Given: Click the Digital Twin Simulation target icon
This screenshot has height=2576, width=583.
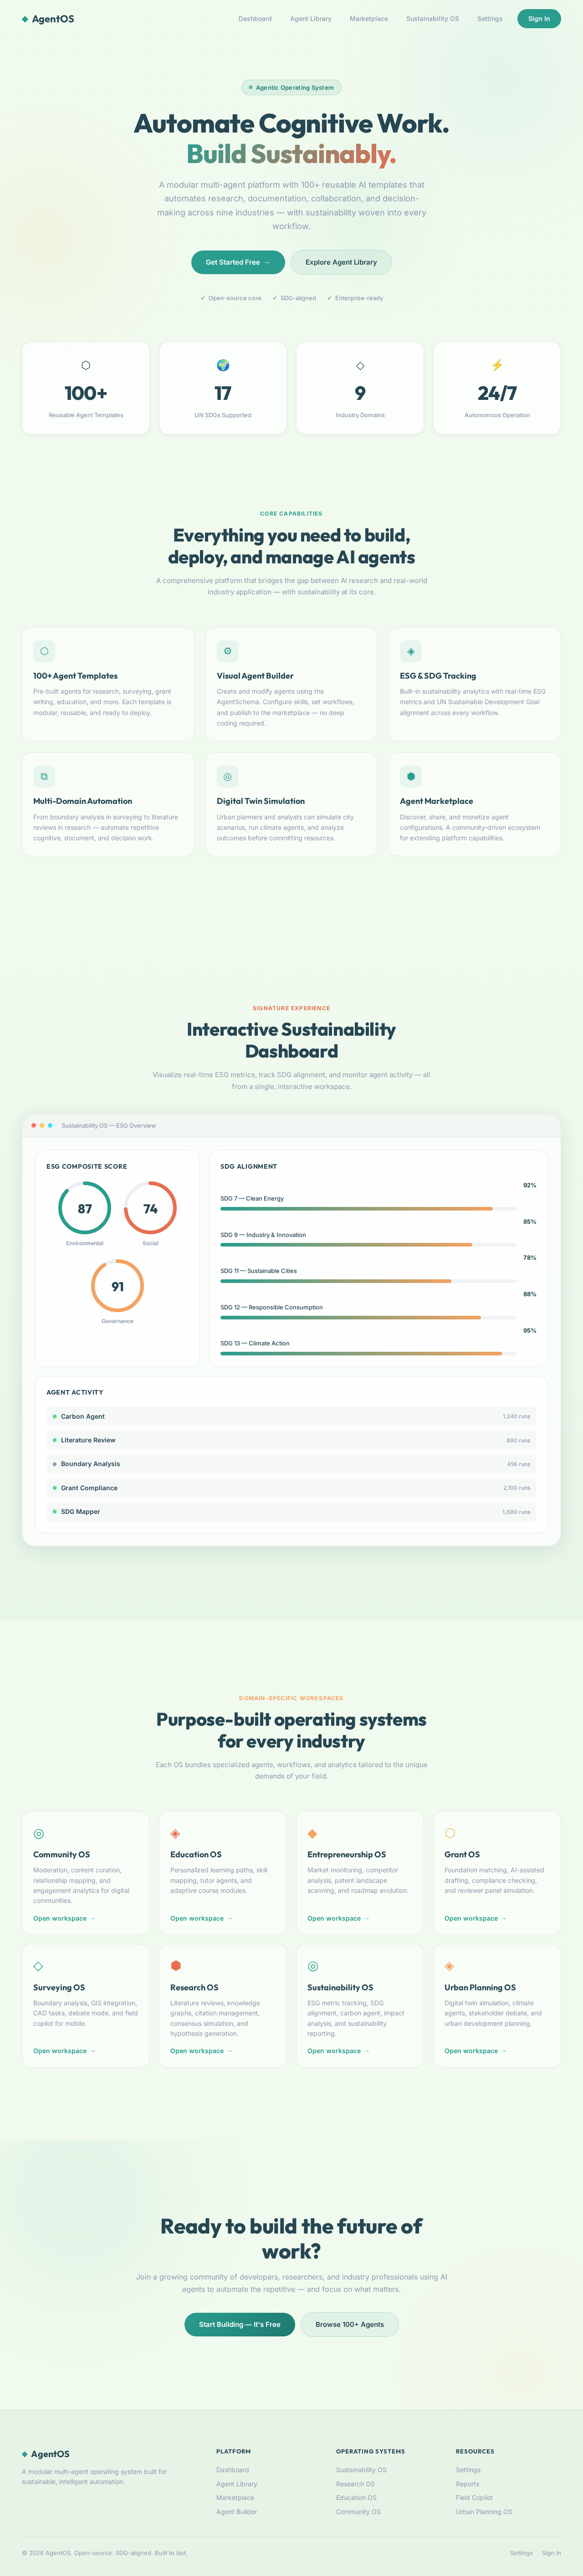Looking at the screenshot, I should [x=227, y=776].
